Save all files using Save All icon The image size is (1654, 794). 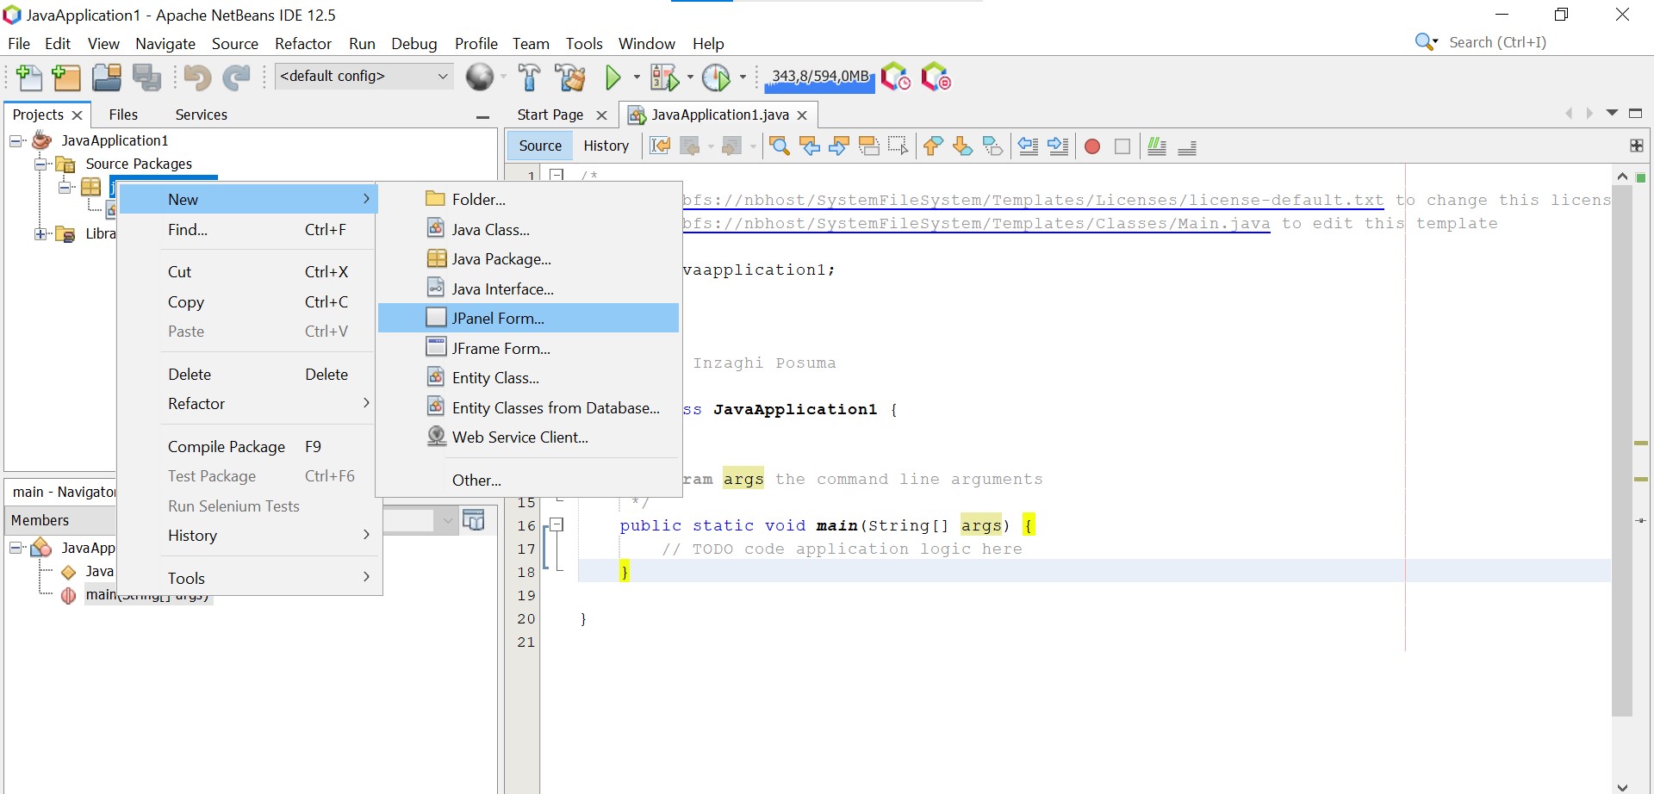[147, 77]
